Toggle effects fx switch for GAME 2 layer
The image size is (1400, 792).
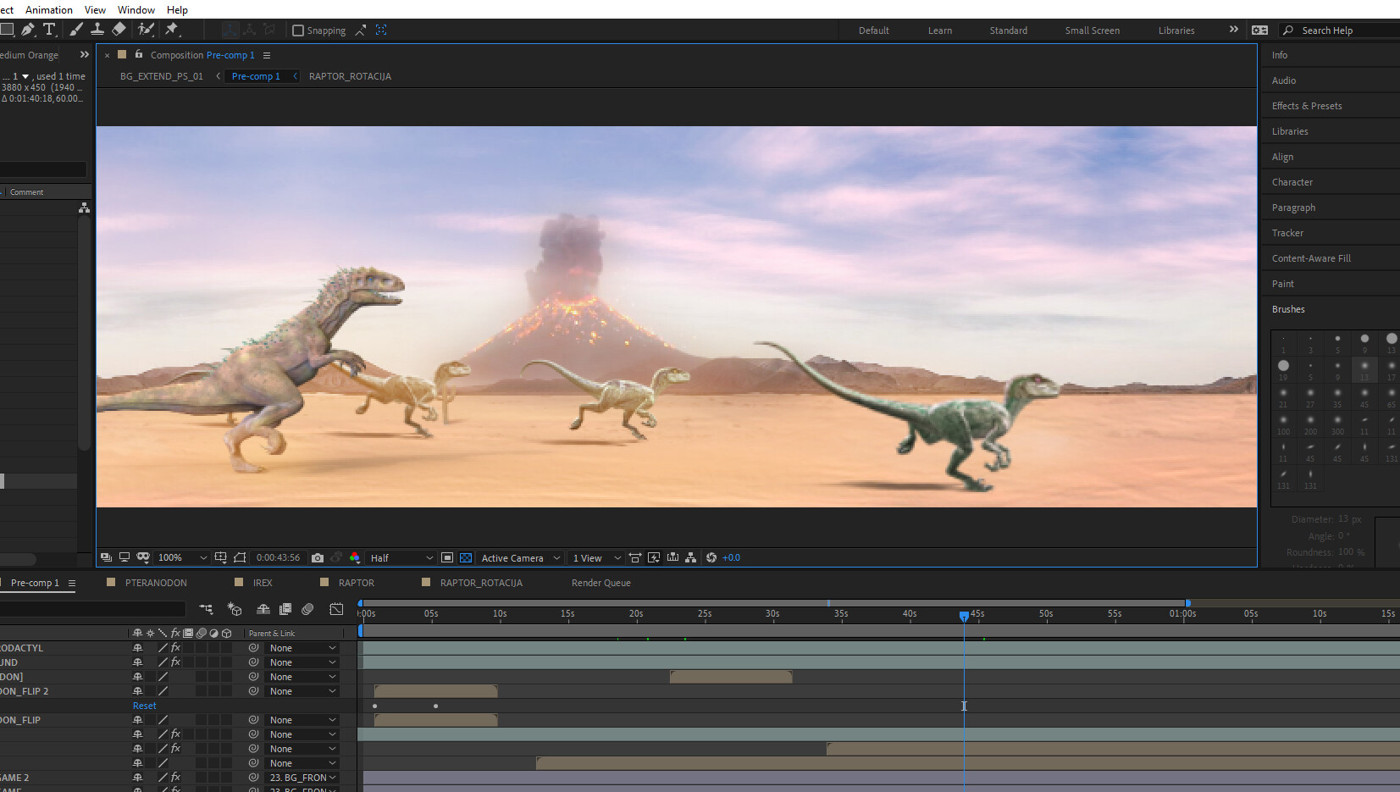[175, 778]
